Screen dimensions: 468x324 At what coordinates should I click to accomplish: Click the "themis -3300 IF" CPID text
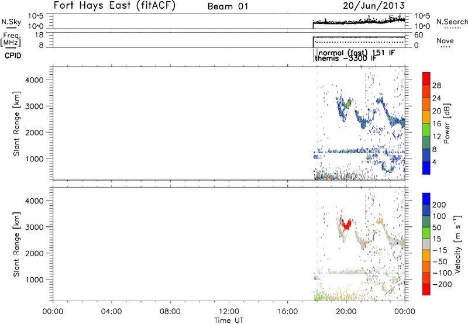coord(345,58)
